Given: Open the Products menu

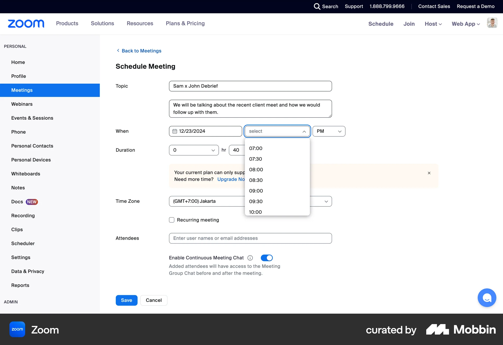Looking at the screenshot, I should point(67,24).
